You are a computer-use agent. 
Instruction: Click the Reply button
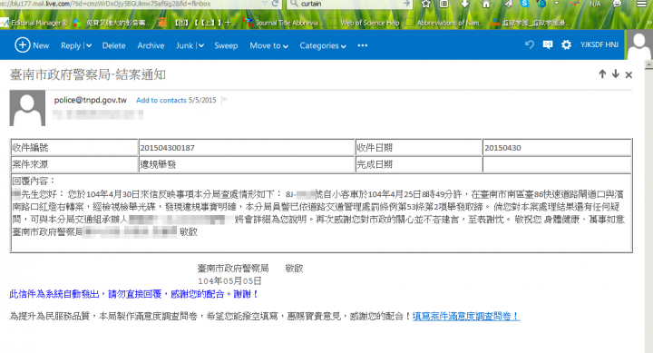point(71,45)
